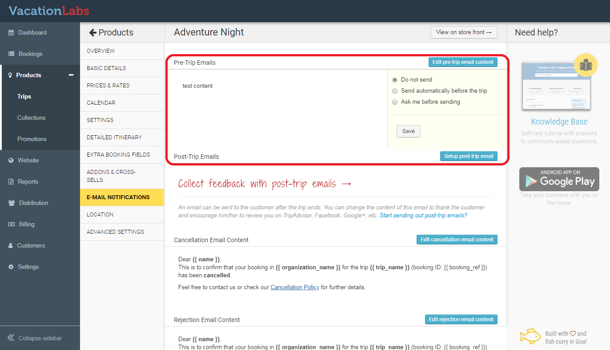This screenshot has width=610, height=350.
Task: Click the Reports spreadsheet icon
Action: point(11,182)
